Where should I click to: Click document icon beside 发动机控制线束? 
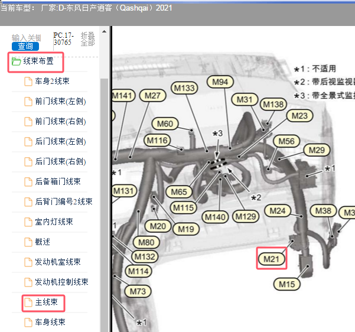pos(28,282)
